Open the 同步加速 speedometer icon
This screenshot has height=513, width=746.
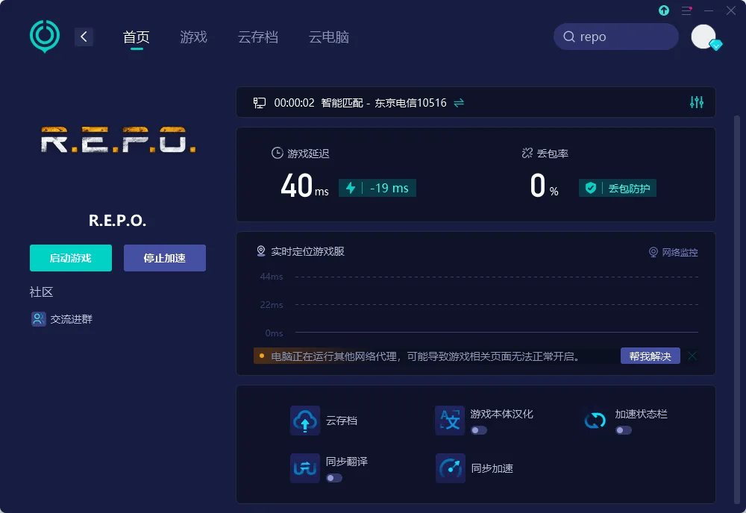pyautogui.click(x=450, y=468)
